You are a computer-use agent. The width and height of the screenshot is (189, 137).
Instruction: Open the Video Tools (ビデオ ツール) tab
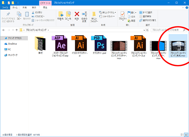pos(45,3)
